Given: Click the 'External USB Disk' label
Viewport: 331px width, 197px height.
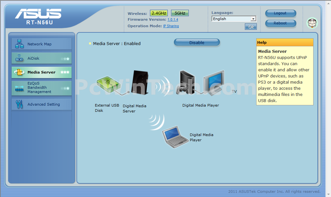Looking at the screenshot, I should point(107,108).
